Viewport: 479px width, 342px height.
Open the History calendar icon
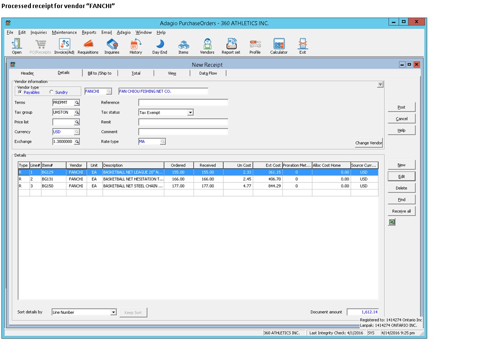coord(136,45)
